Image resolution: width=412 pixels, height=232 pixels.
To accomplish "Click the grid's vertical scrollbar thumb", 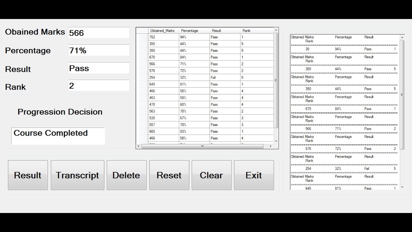I will (276, 80).
